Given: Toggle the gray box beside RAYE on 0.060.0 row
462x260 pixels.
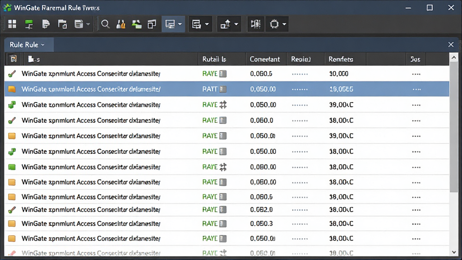Looking at the screenshot, I should coord(223,121).
